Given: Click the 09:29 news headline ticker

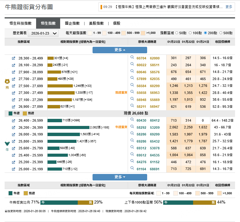Looking at the screenshot, I should click(167, 7).
